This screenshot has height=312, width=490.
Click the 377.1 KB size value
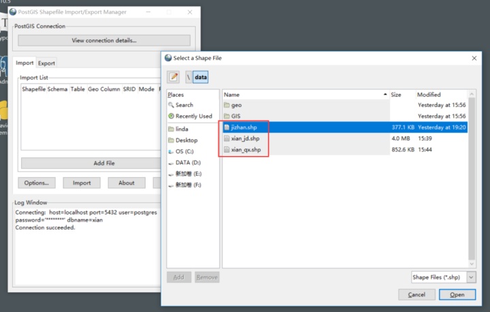coord(403,127)
